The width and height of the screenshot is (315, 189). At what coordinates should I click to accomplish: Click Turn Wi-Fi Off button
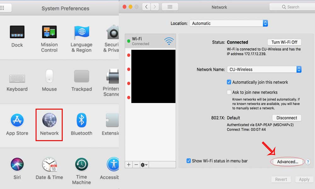[x=284, y=42]
